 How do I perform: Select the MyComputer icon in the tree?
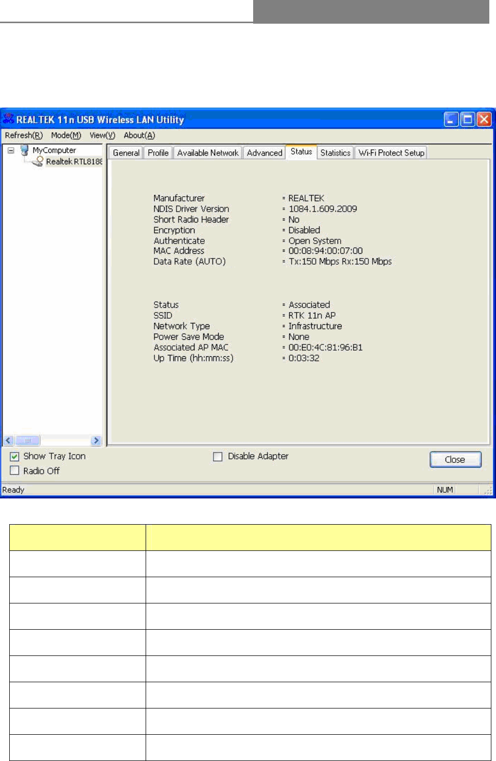24,150
